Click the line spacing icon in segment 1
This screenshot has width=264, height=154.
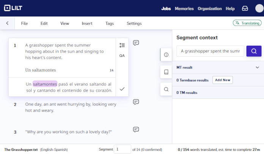tap(122, 45)
